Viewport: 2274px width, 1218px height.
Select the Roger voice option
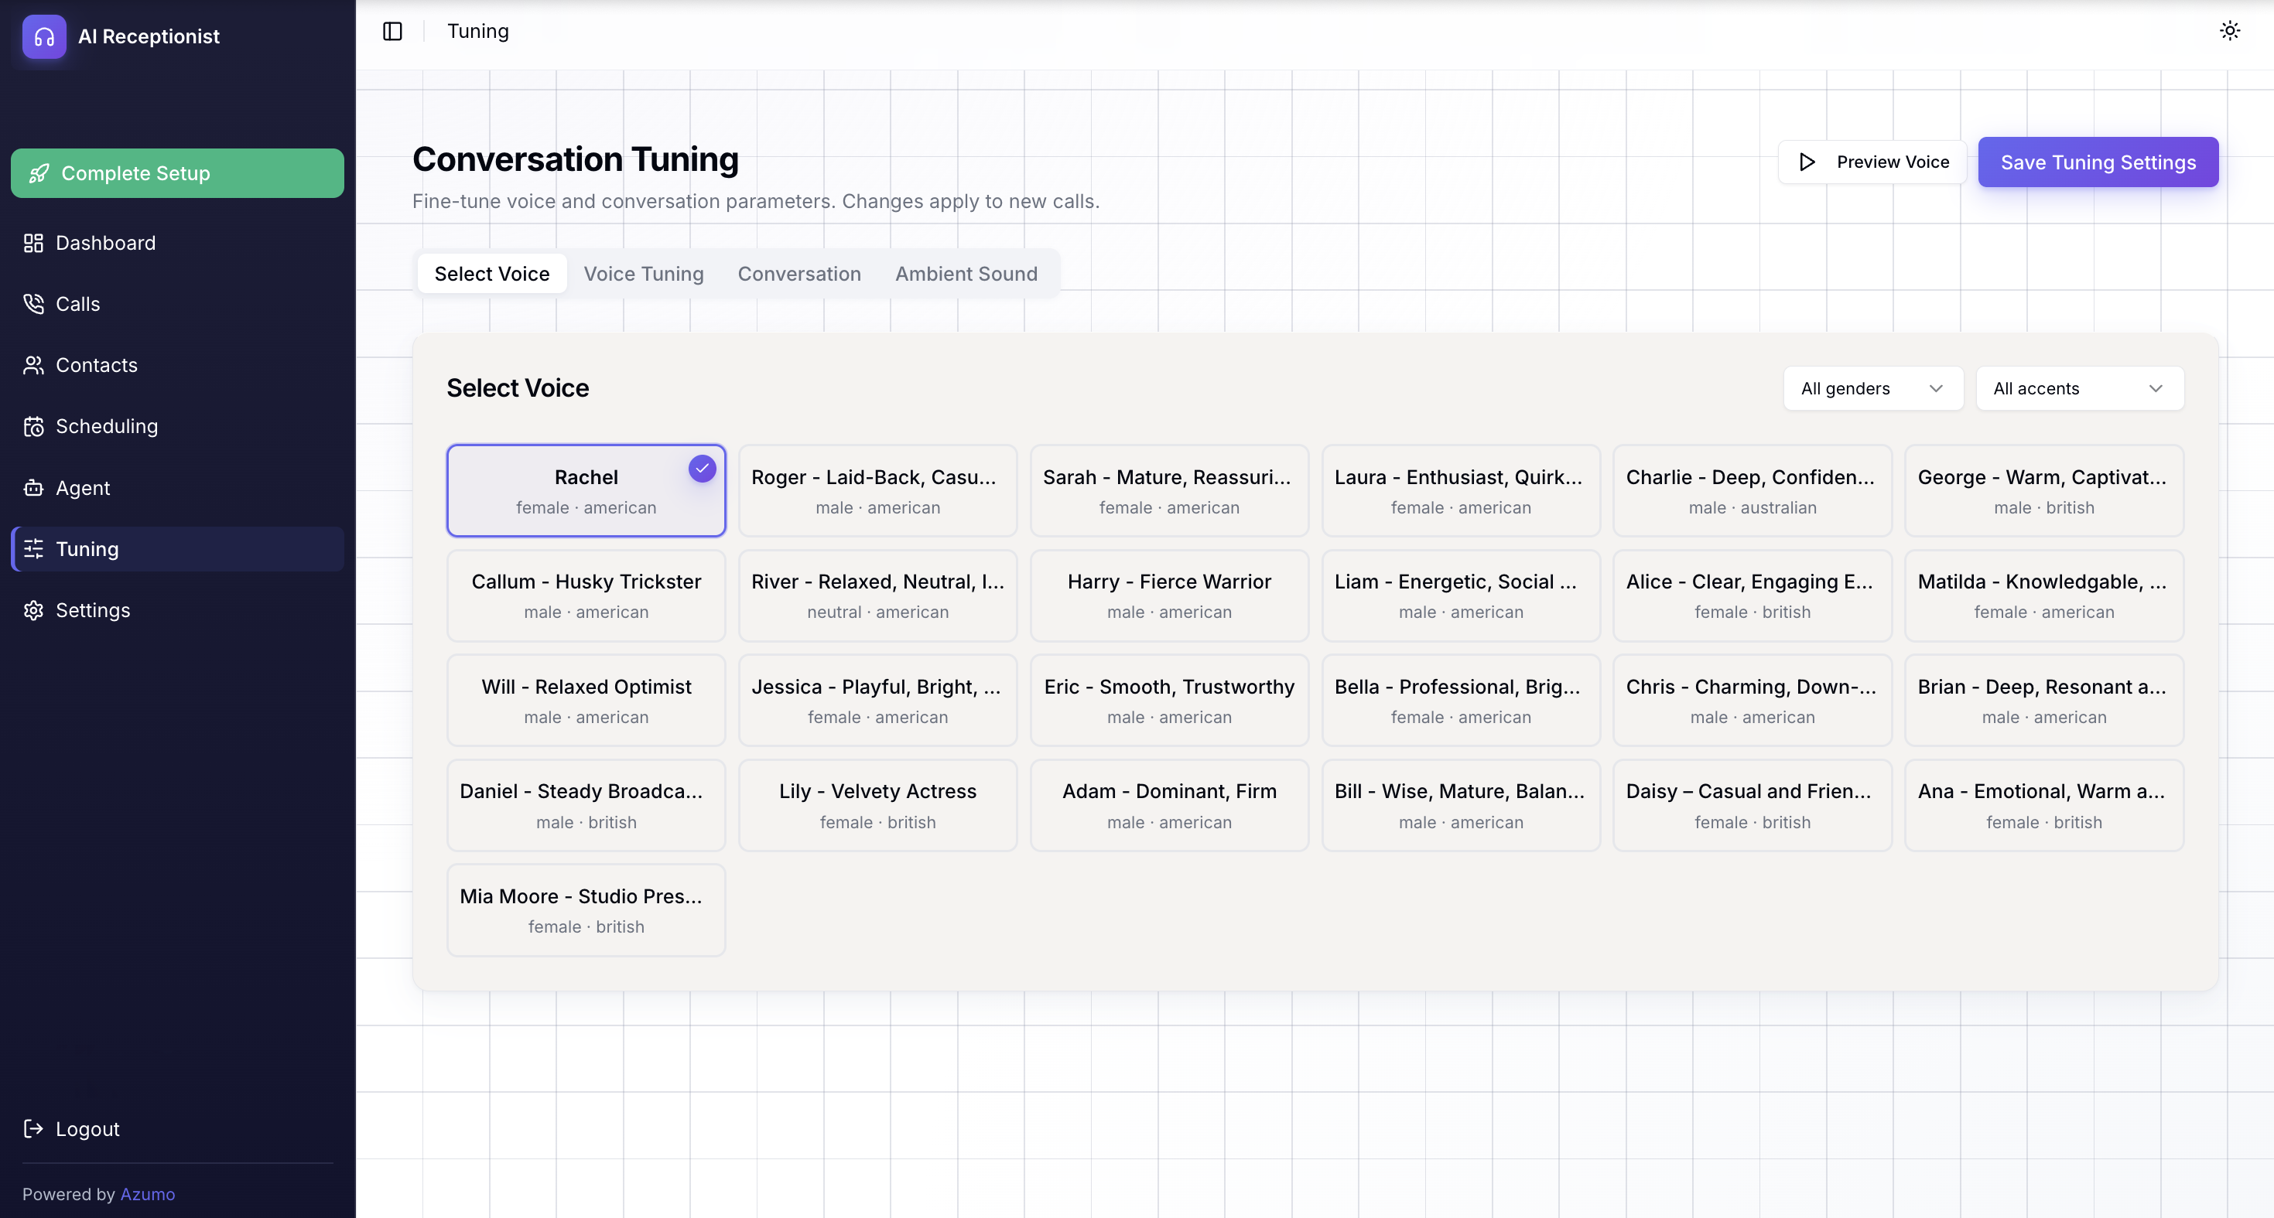[877, 491]
